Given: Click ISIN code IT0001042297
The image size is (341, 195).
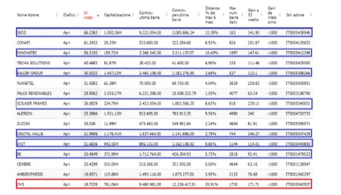Looking at the screenshot, I should 298,175.
